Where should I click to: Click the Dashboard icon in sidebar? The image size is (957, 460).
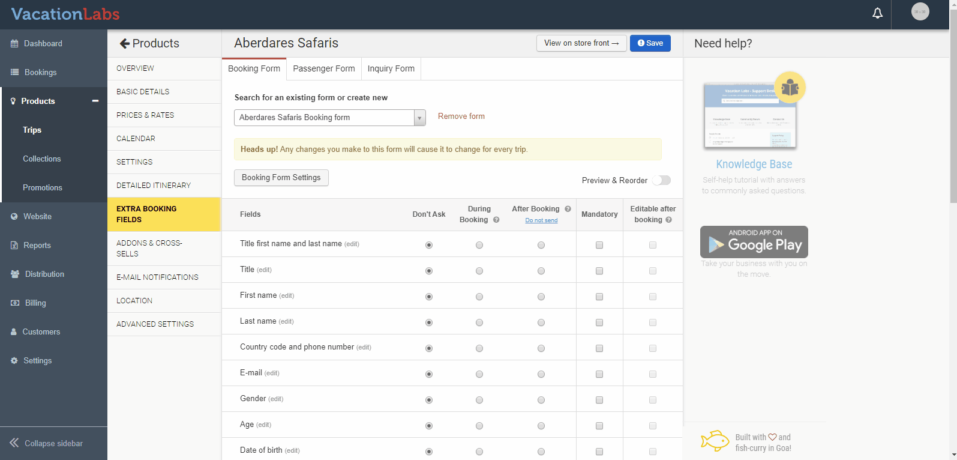pyautogui.click(x=14, y=44)
